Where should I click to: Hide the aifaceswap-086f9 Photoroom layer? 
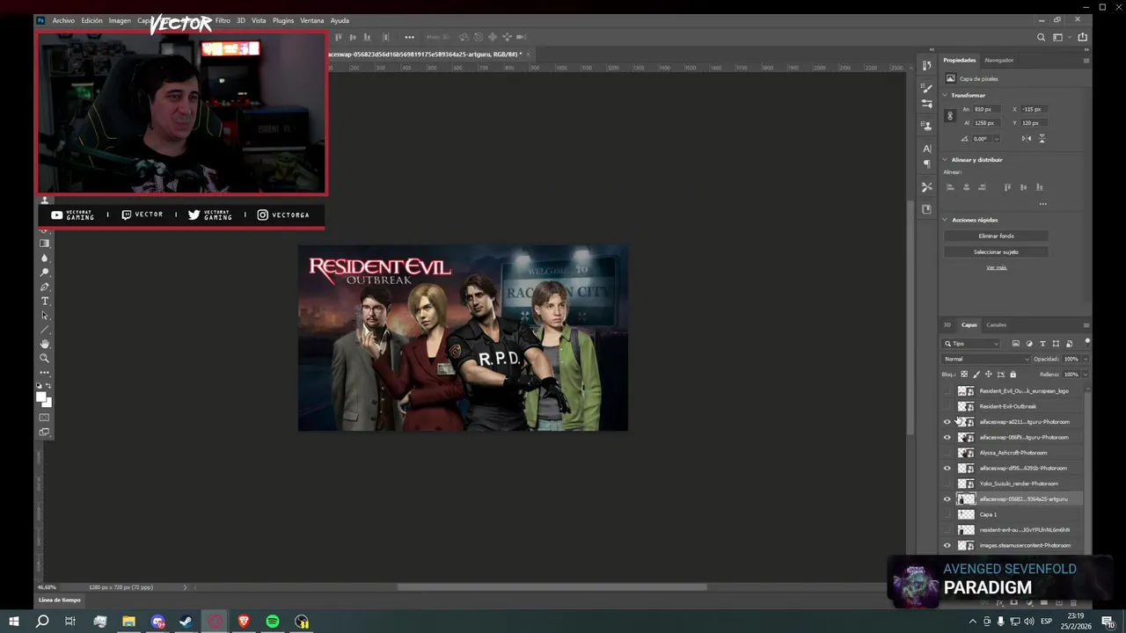(947, 437)
